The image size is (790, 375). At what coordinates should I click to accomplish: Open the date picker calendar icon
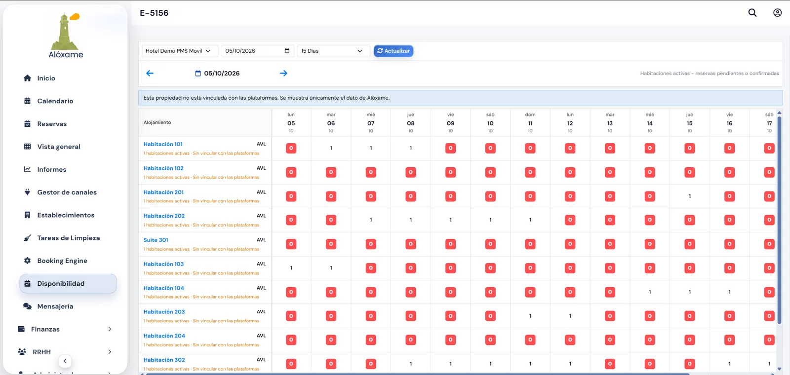[287, 51]
